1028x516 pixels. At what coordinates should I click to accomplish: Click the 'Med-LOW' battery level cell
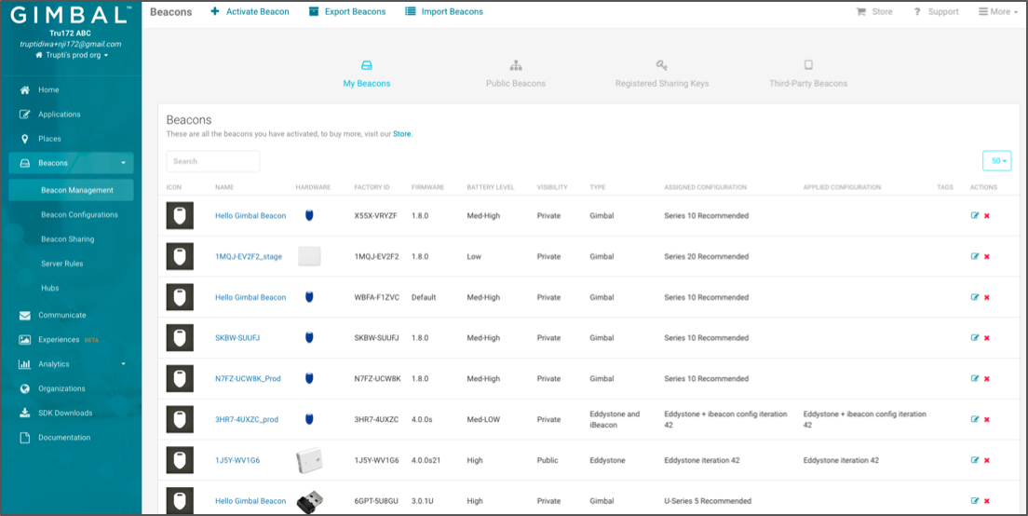(x=484, y=420)
